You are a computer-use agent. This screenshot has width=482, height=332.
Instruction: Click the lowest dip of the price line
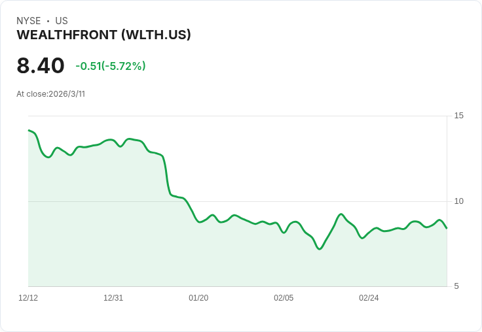(x=320, y=249)
